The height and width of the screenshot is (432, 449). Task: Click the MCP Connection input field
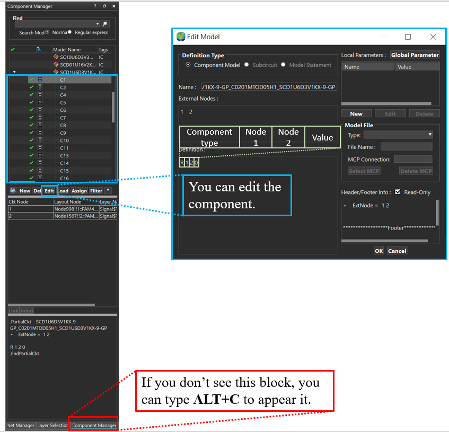click(413, 159)
